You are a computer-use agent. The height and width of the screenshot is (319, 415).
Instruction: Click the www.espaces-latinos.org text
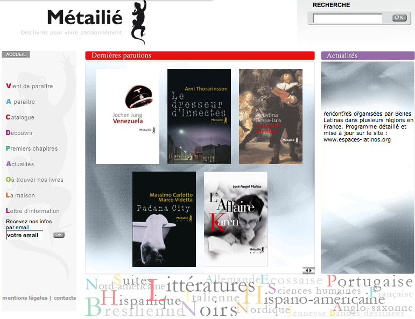click(357, 139)
